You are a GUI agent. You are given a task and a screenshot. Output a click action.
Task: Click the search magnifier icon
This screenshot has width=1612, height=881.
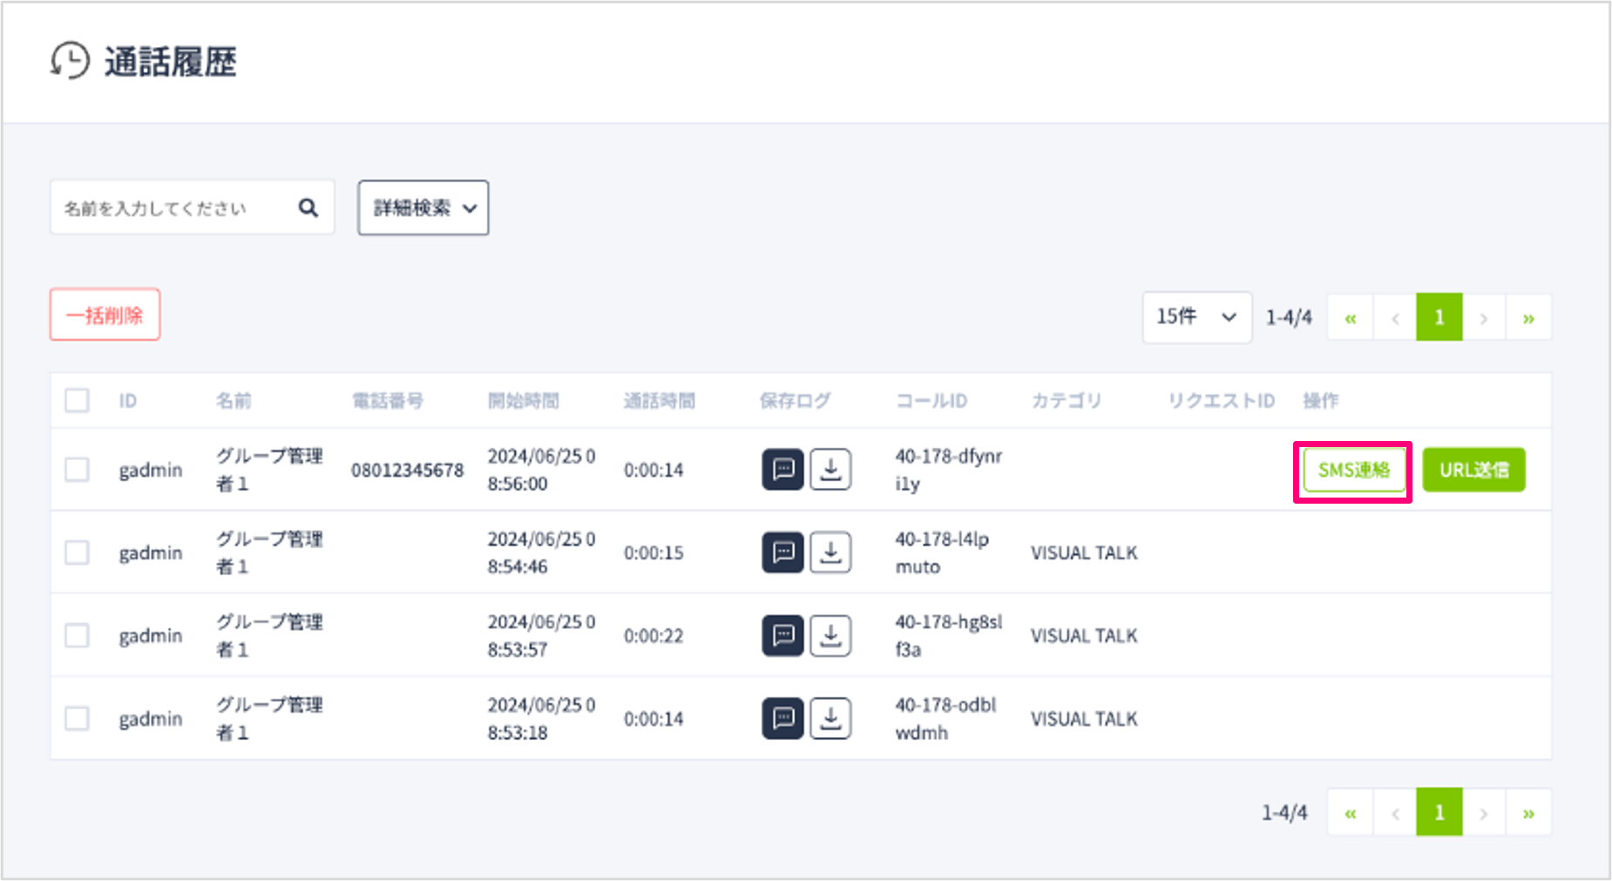click(308, 207)
